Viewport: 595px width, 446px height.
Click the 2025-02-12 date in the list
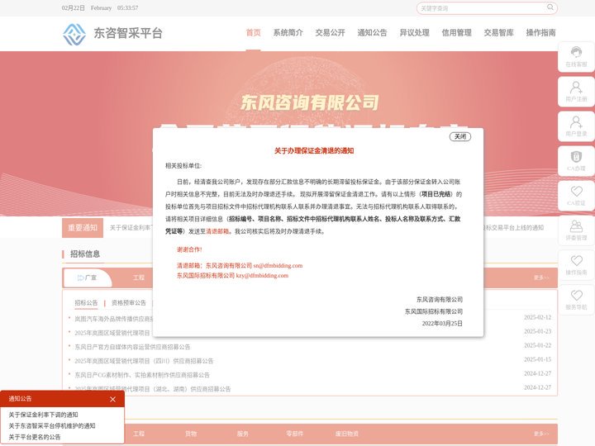click(x=537, y=317)
